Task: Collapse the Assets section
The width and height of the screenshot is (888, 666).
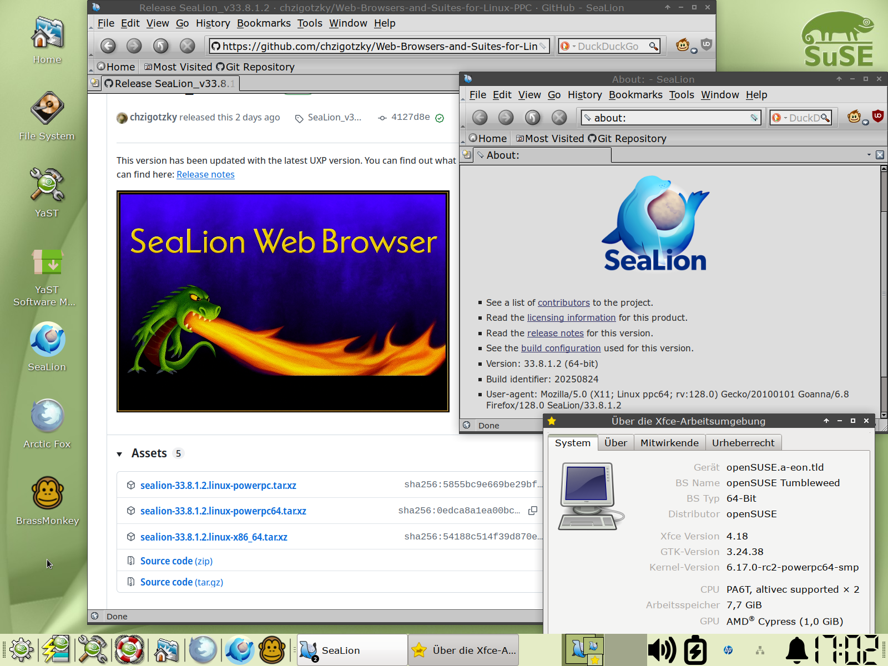Action: point(120,454)
